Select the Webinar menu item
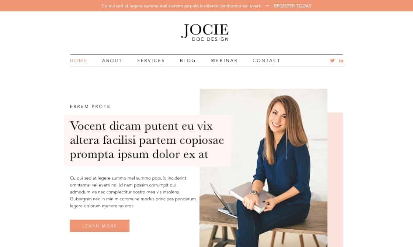 click(x=224, y=61)
